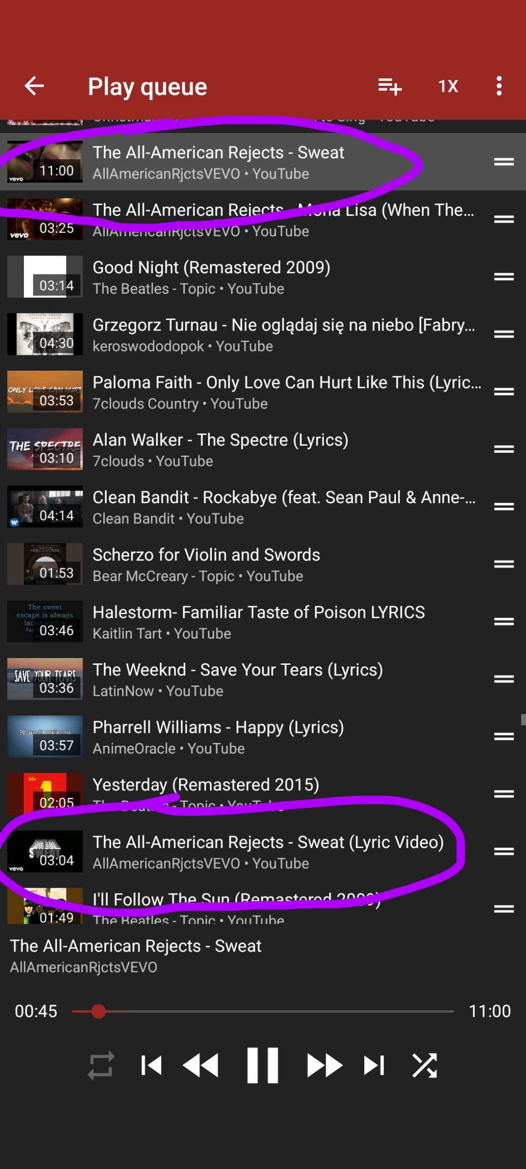Go to the previous track
The image size is (526, 1169).
click(151, 1065)
